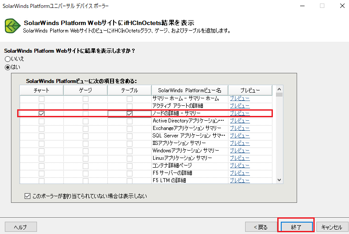Minimize the Universal Device Poller window
The image size is (349, 234).
[302, 6]
